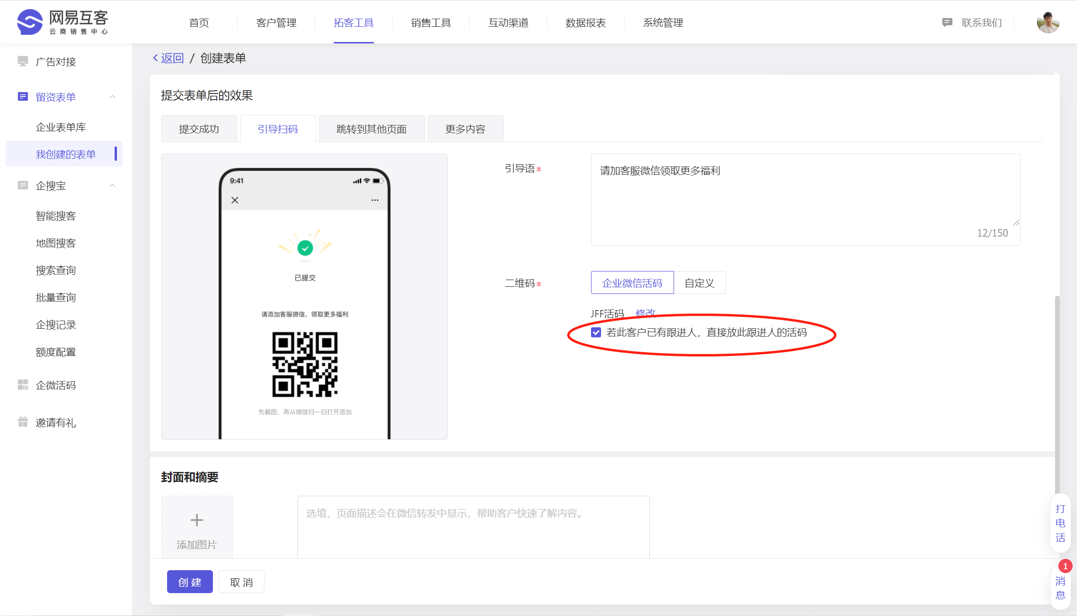This screenshot has height=616, width=1077.
Task: Click the 添加图片 upload box
Action: tap(197, 527)
